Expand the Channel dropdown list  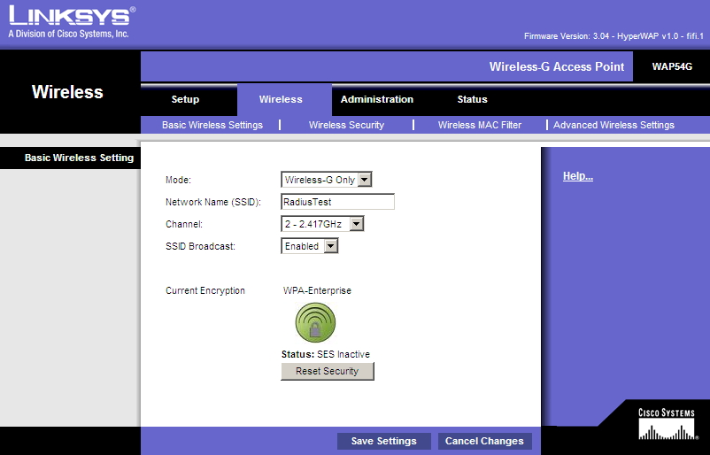point(323,224)
